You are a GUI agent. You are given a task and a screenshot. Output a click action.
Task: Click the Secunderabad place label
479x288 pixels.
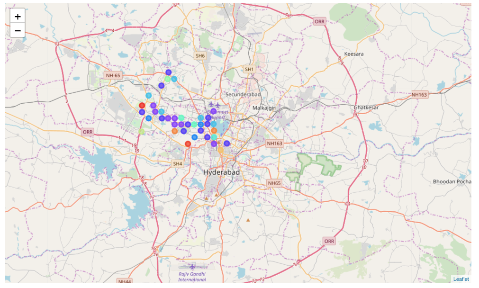(243, 95)
